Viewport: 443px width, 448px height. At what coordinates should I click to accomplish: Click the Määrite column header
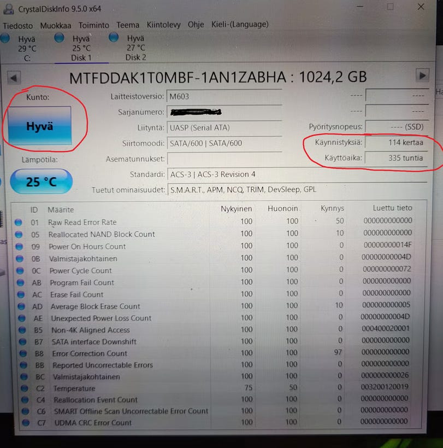(x=61, y=210)
